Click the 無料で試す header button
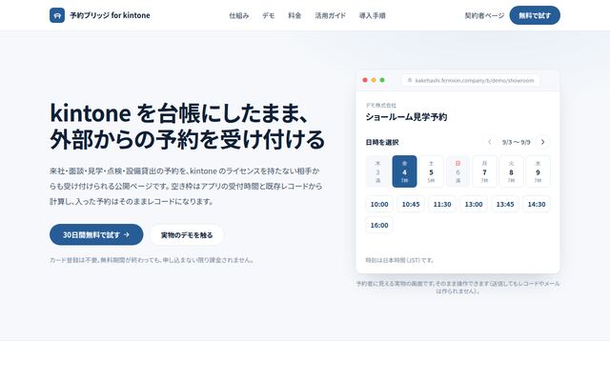Image resolution: width=610 pixels, height=381 pixels. 535,15
